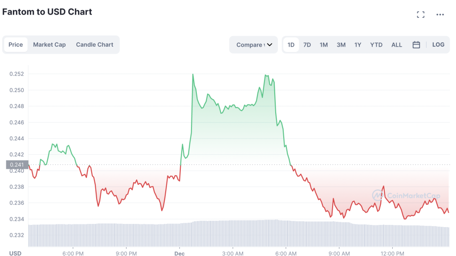Toggle LOG scale on the chart
The height and width of the screenshot is (256, 456).
click(438, 45)
